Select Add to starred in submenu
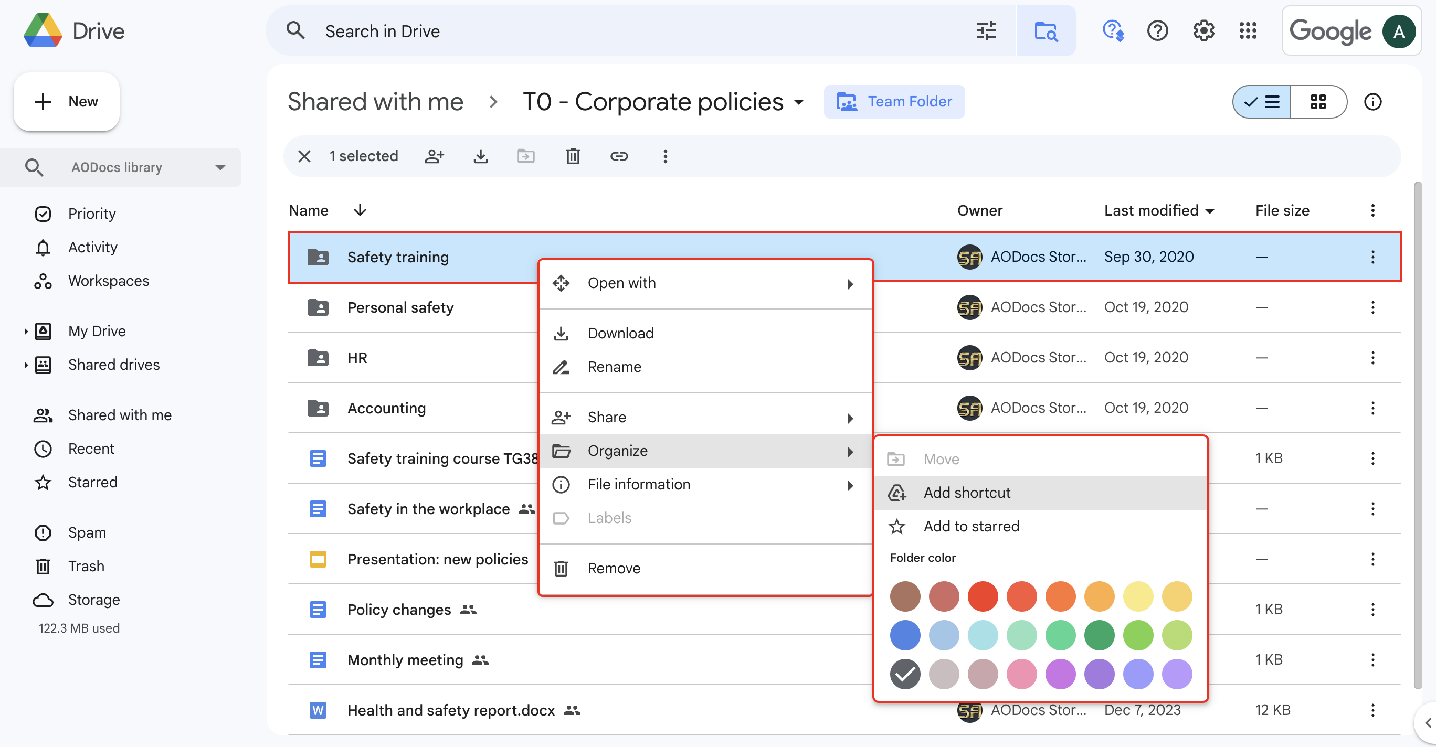The height and width of the screenshot is (747, 1436). point(1040,526)
